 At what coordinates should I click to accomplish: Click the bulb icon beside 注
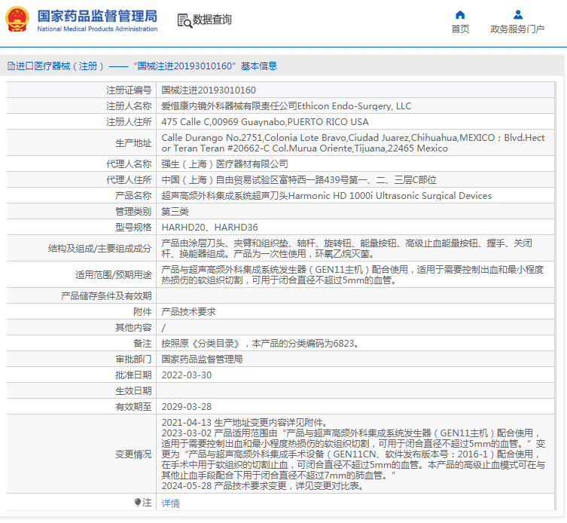(x=137, y=502)
